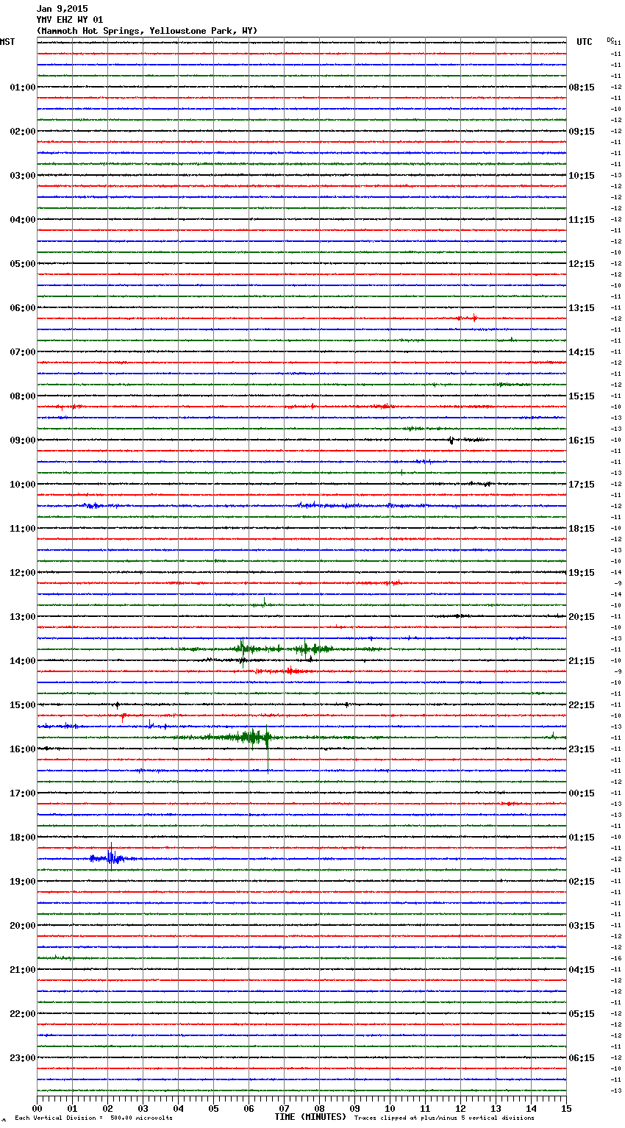This screenshot has height=1128, width=625.
Task: Click the 00:15 UTC time label
Action: (x=582, y=793)
